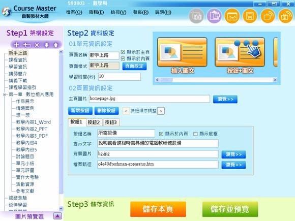This screenshot has height=221, width=295.
Task: Select 教學內容2_PPT in the tree
Action: click(32, 129)
